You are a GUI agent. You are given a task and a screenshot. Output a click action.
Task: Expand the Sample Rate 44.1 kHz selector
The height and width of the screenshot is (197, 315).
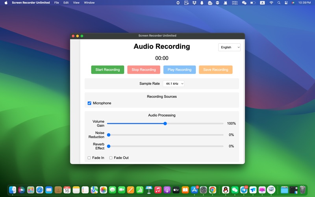point(173,84)
